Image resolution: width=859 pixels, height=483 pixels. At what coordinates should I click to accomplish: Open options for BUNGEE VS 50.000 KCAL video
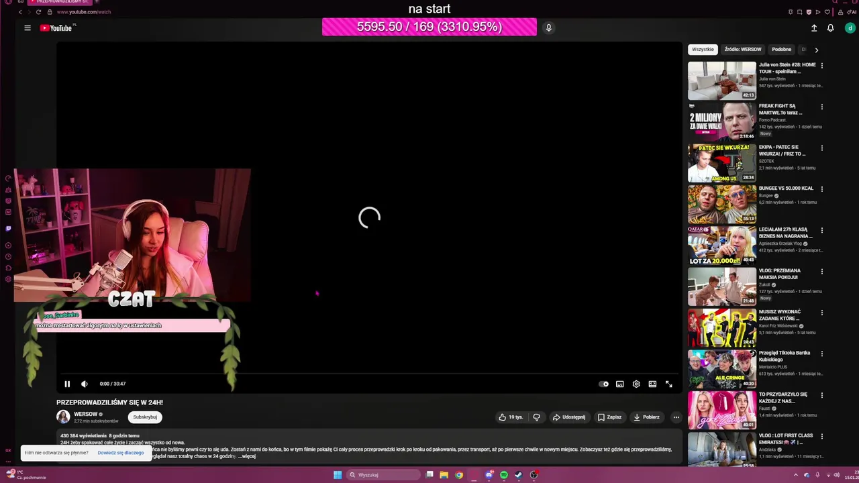822,189
